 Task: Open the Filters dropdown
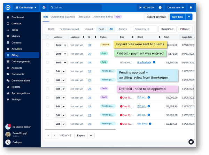pos(186,29)
